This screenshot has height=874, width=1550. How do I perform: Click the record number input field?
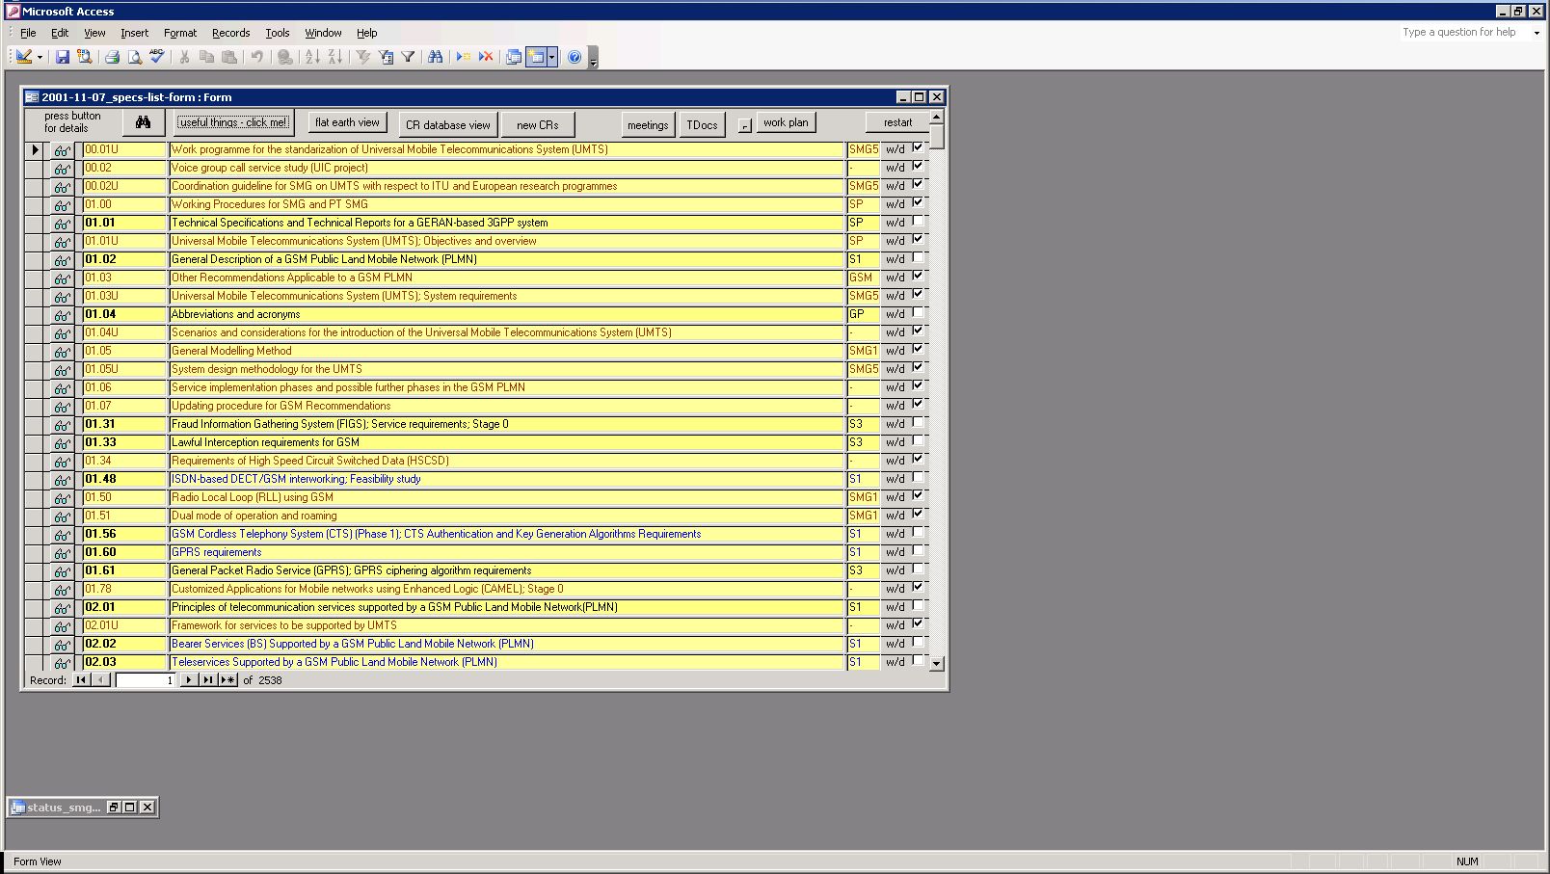[x=146, y=680]
